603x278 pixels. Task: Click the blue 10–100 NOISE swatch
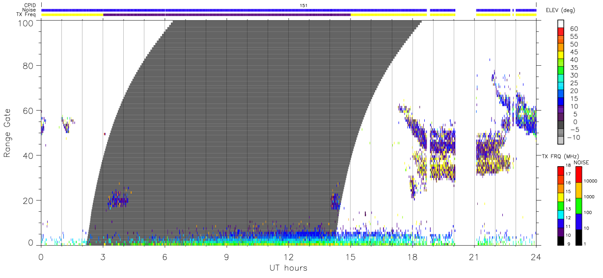[x=578, y=221]
